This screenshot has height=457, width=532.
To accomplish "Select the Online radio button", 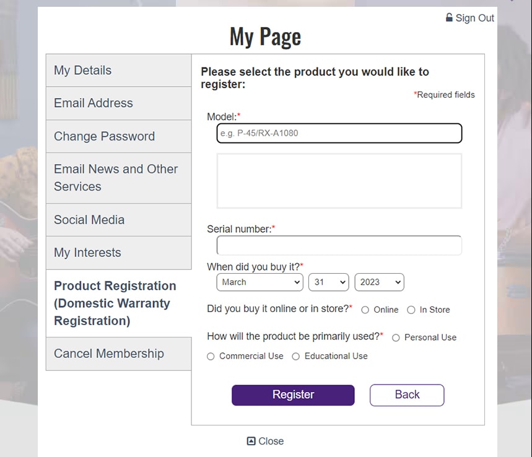I will point(365,310).
